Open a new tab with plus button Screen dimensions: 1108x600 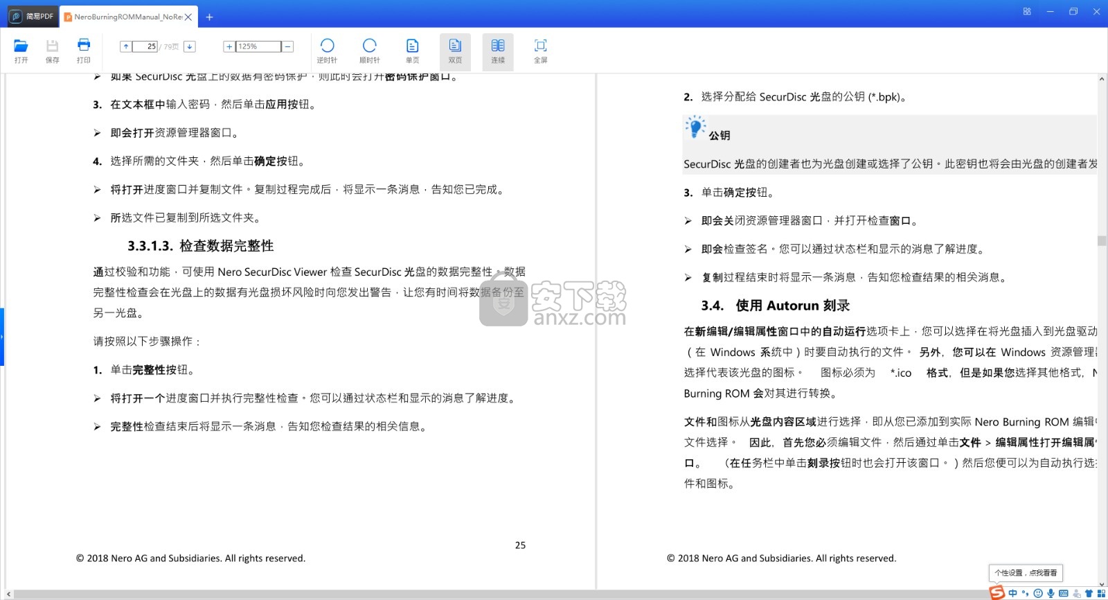click(x=209, y=17)
